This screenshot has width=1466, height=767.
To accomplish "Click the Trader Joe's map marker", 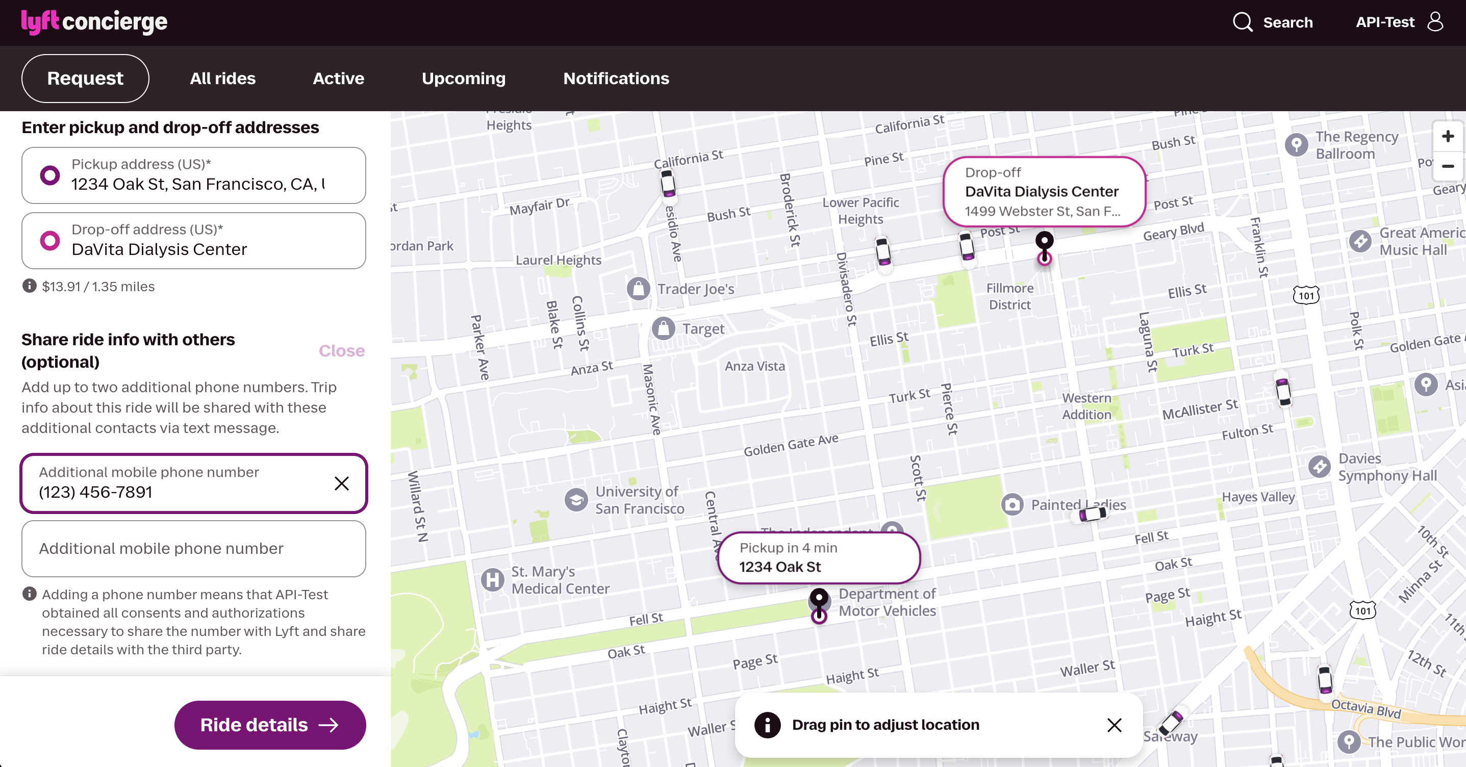I will (x=639, y=289).
